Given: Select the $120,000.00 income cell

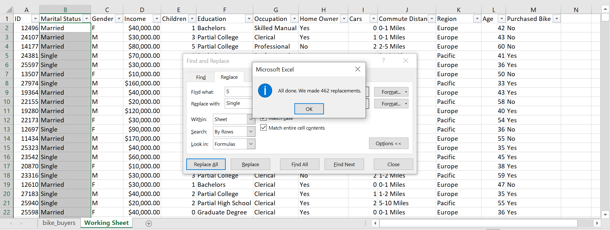Looking at the screenshot, I should (x=142, y=111).
